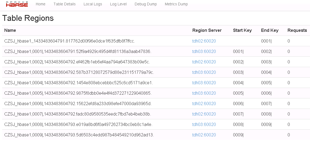Open Local Logs from navbar
Image resolution: width=310 pixels, height=142 pixels.
click(93, 4)
